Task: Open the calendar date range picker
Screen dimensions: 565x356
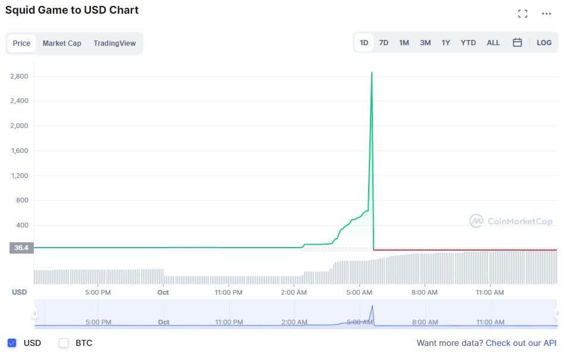Action: click(x=517, y=42)
